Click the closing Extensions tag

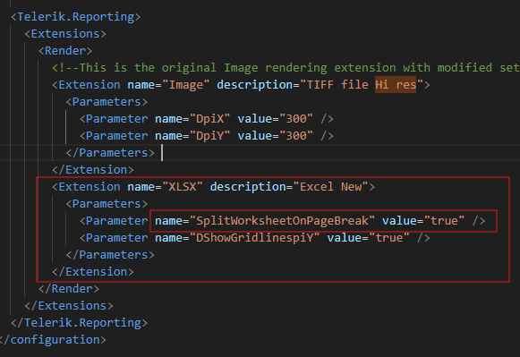pyautogui.click(x=69, y=306)
